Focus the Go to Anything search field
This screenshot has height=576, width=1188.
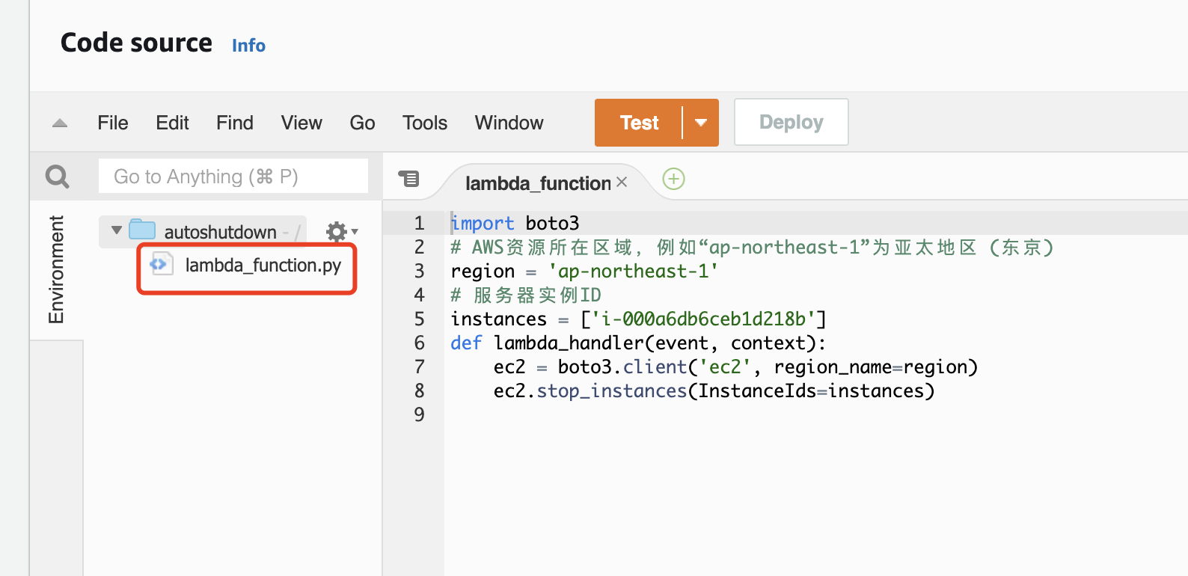pyautogui.click(x=233, y=177)
